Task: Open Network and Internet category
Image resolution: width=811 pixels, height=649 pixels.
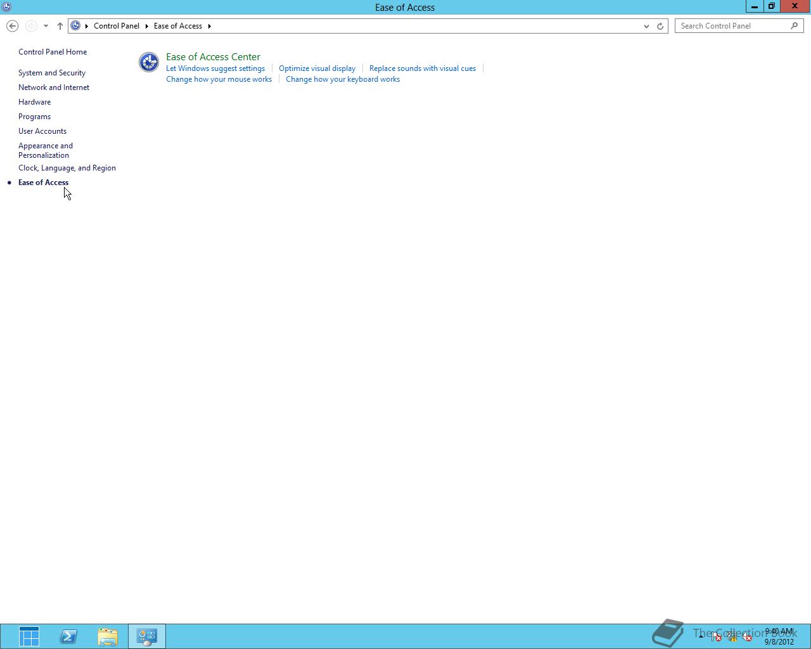Action: 54,87
